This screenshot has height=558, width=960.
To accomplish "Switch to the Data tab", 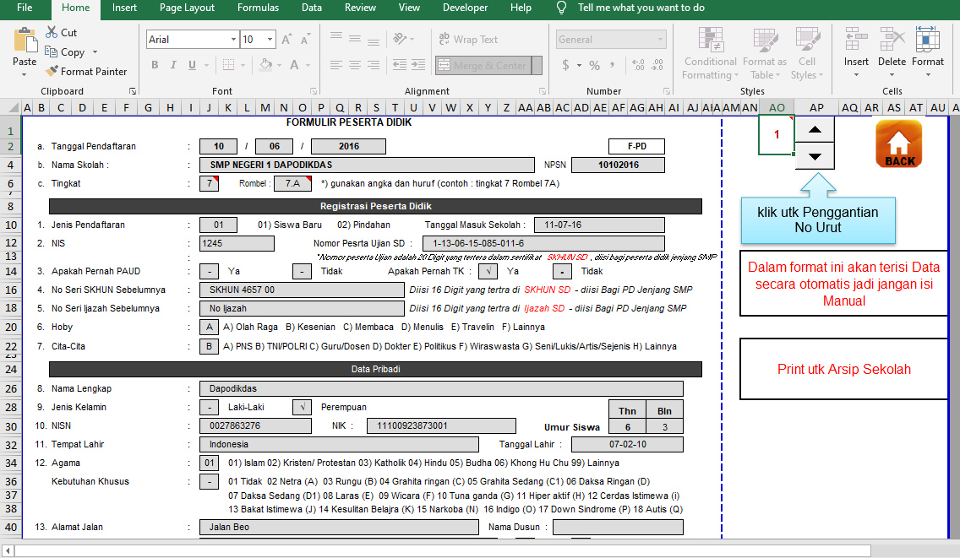I will (312, 8).
